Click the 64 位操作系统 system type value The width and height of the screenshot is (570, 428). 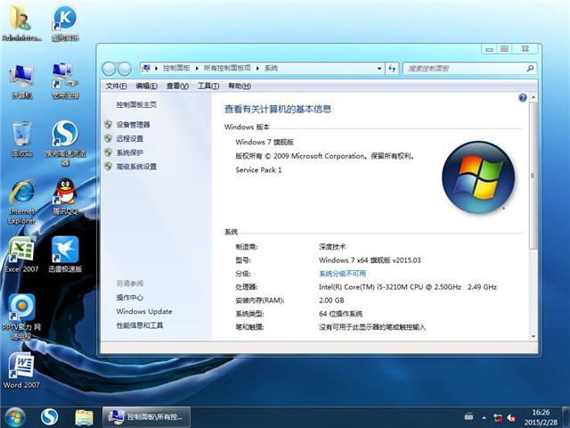(x=340, y=313)
